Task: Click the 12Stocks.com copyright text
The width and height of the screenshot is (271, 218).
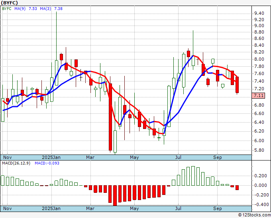Action: [x=254, y=215]
